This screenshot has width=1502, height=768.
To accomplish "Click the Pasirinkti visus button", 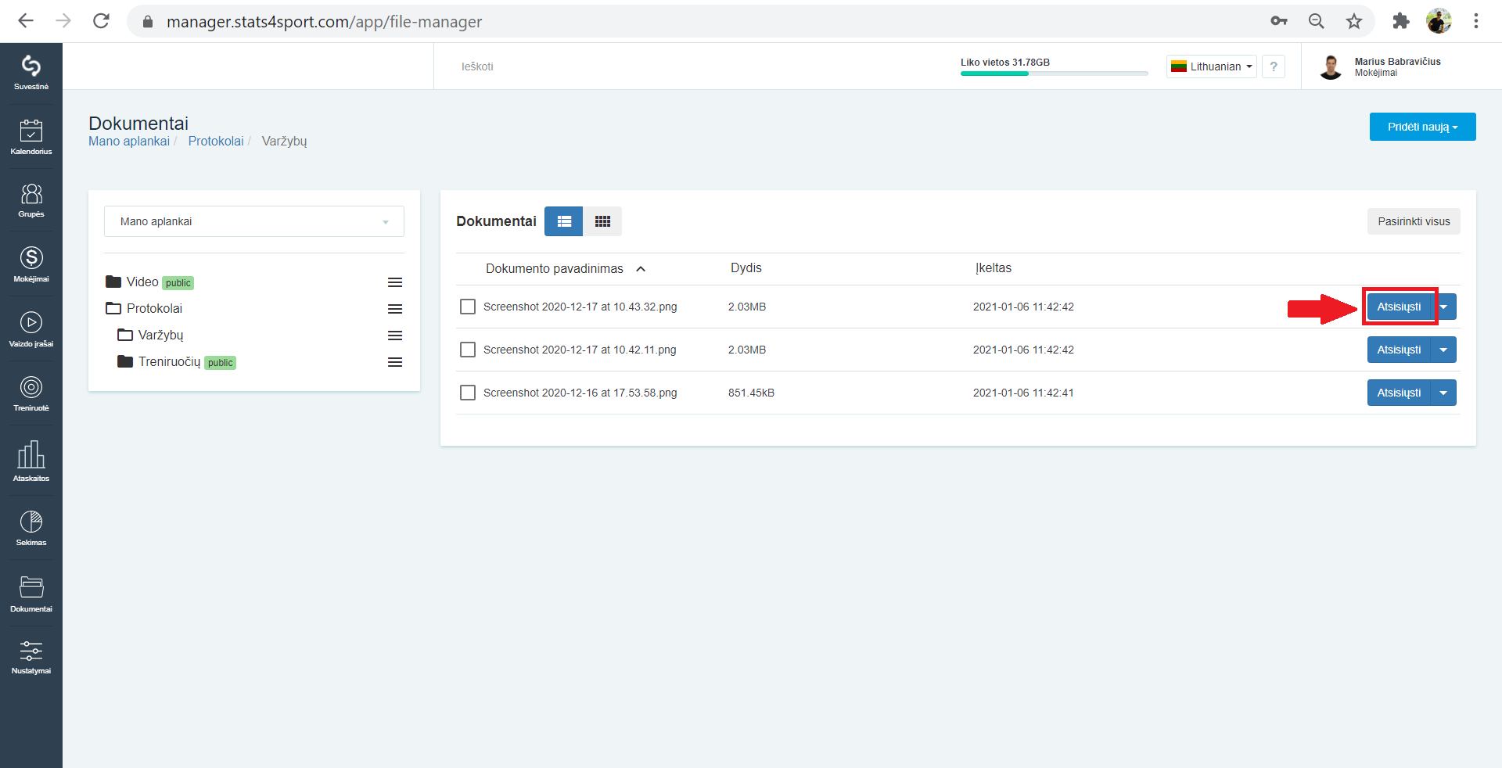I will (x=1414, y=221).
